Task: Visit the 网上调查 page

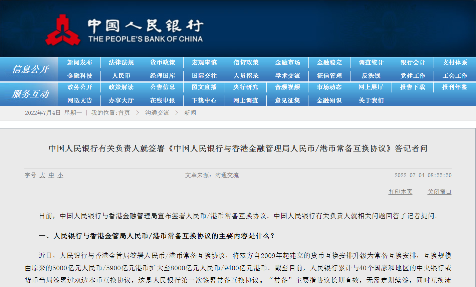Action: click(246, 100)
